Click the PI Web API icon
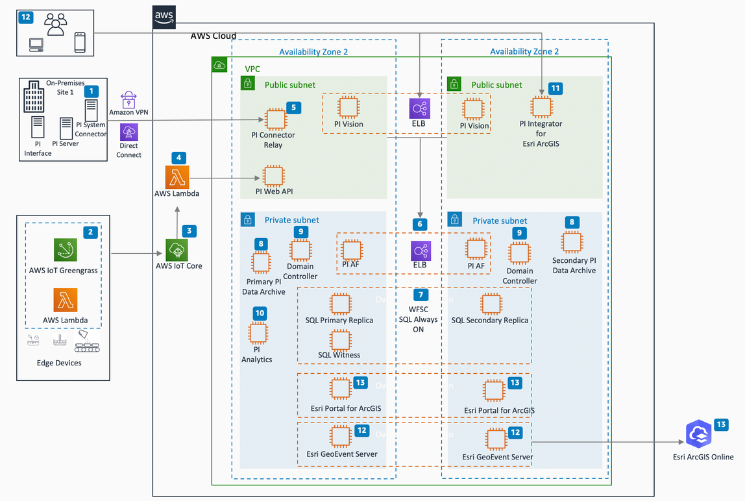 274,176
